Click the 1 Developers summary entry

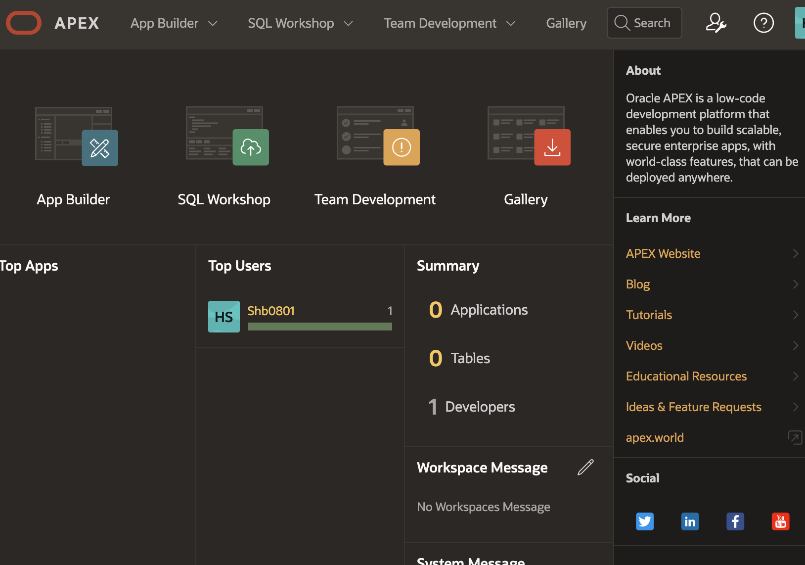click(472, 407)
